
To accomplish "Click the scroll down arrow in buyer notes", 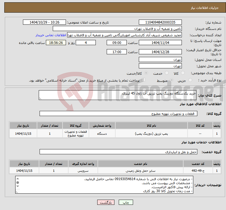I will (x=17, y=186).
